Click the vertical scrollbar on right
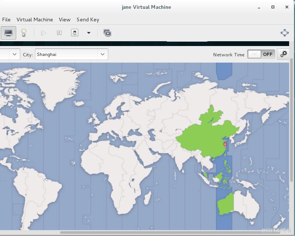295x236 pixels. (x=291, y=120)
